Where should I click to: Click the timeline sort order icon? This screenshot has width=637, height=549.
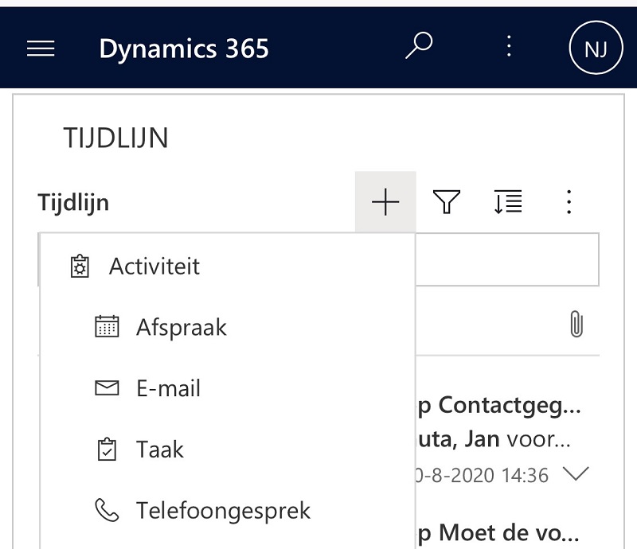click(508, 203)
